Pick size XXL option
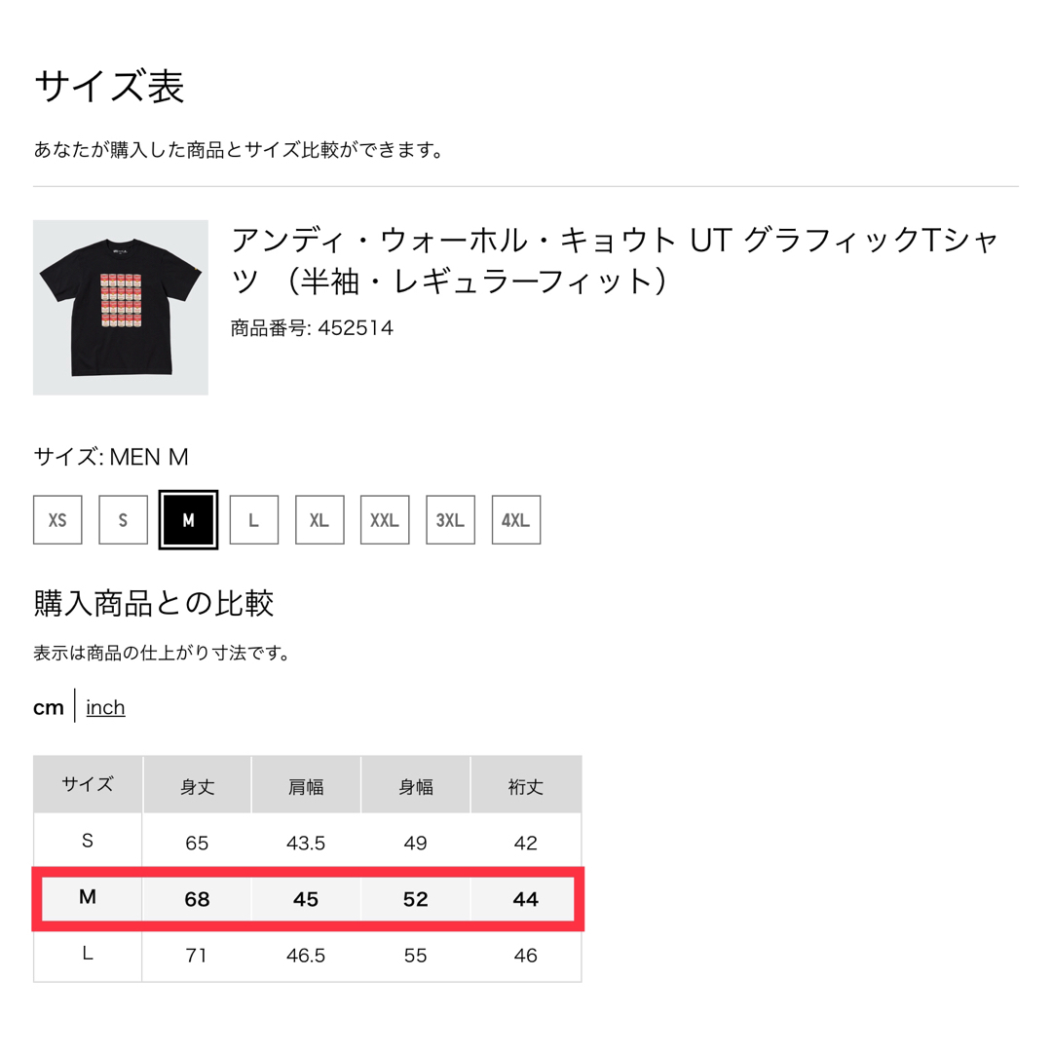This screenshot has width=1052, height=1052. click(x=385, y=520)
